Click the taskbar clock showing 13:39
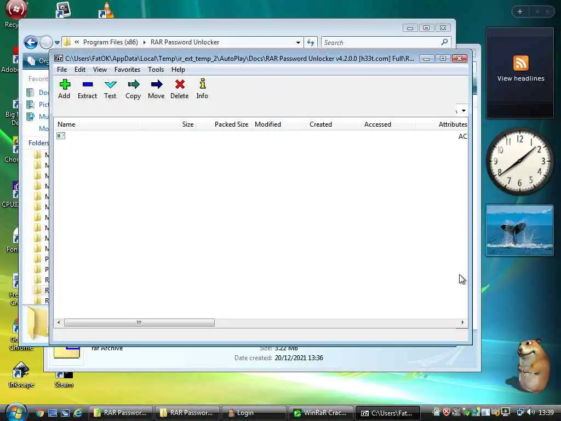 click(546, 412)
